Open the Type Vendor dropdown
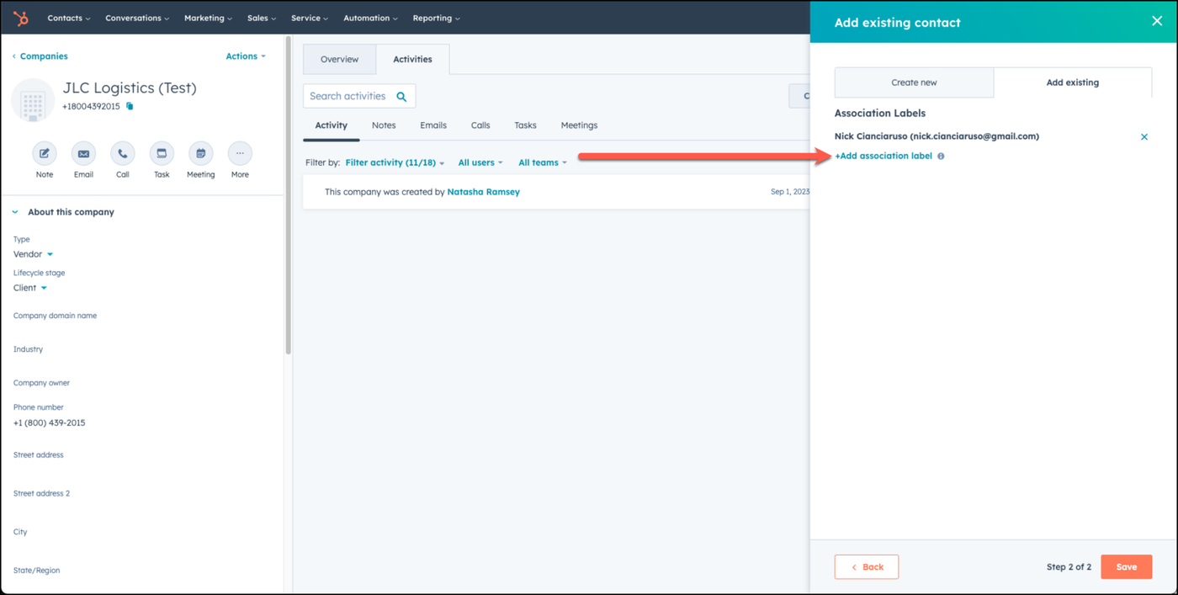The image size is (1178, 595). [x=34, y=254]
